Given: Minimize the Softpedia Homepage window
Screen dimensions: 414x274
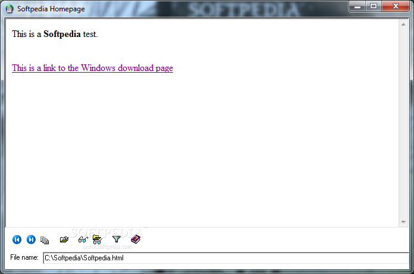Looking at the screenshot, I should tap(357, 7).
